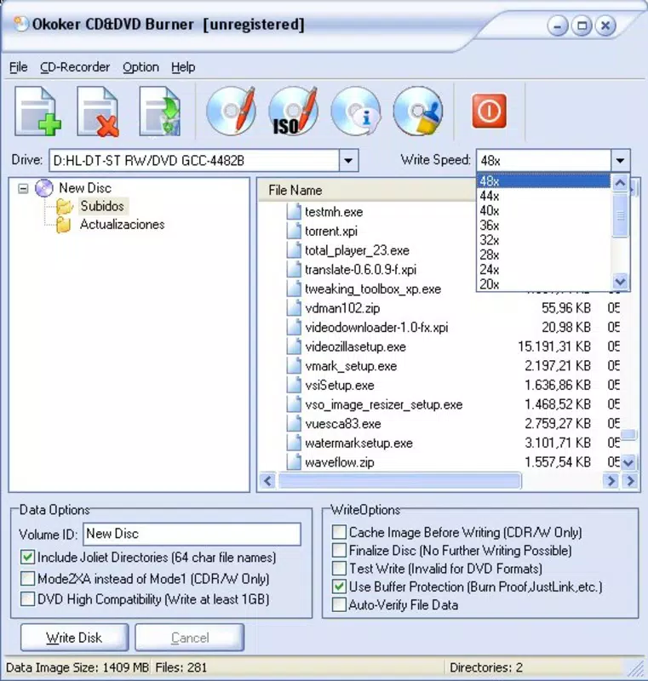Click the Subidos folder icon
Image resolution: width=648 pixels, height=681 pixels.
coord(64,206)
